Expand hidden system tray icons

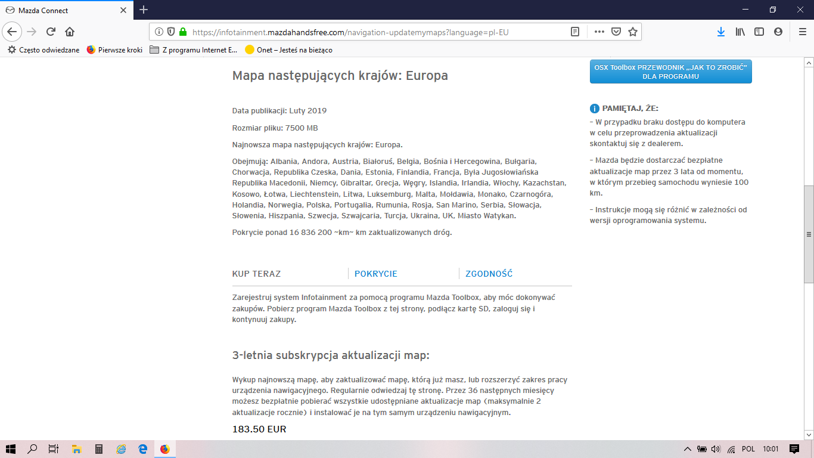tap(687, 449)
